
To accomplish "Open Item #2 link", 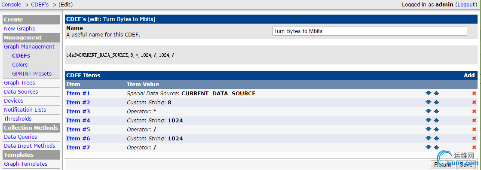I will (78, 102).
